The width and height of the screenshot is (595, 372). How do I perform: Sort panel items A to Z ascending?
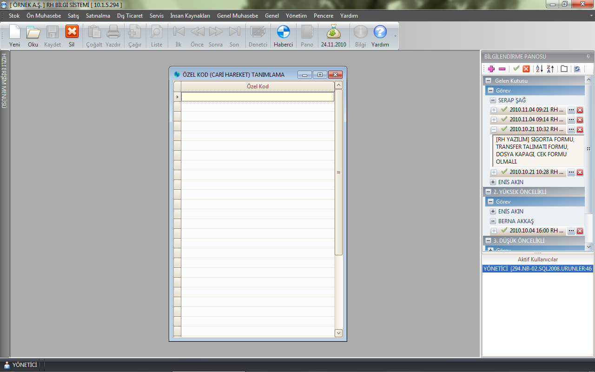[539, 69]
